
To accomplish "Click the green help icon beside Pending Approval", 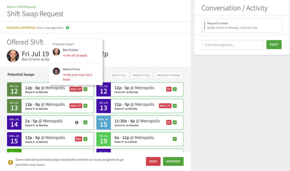I will coord(67,28).
